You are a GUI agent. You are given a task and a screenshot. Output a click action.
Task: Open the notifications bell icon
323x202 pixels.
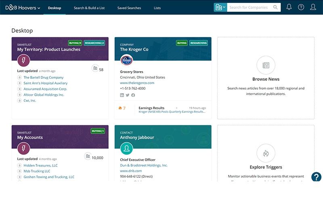coord(289,7)
